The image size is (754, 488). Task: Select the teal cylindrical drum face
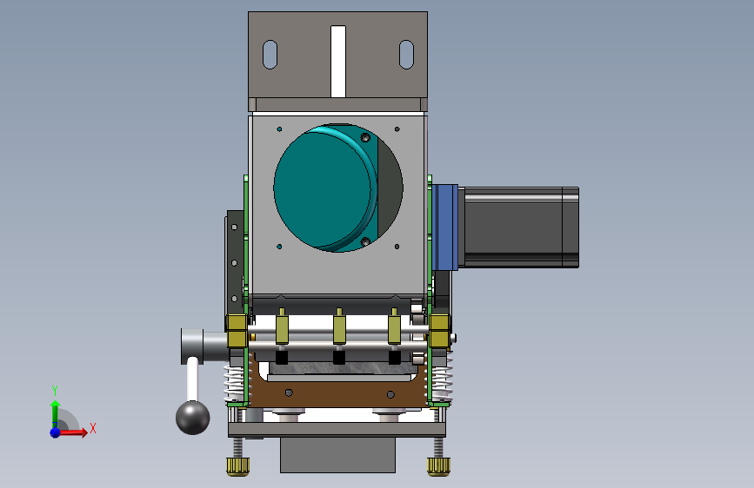[322, 189]
